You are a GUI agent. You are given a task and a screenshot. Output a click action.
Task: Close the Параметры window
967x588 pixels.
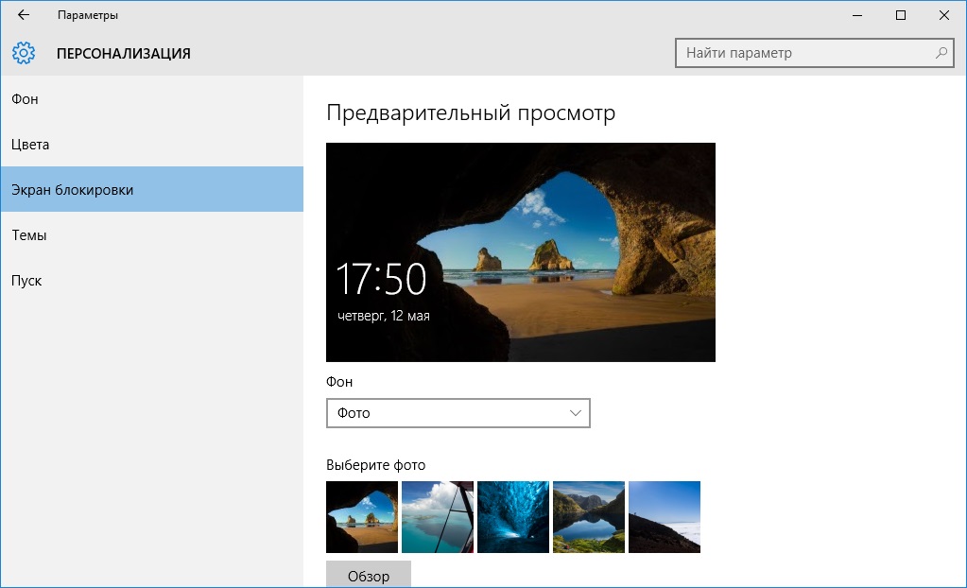tap(943, 15)
